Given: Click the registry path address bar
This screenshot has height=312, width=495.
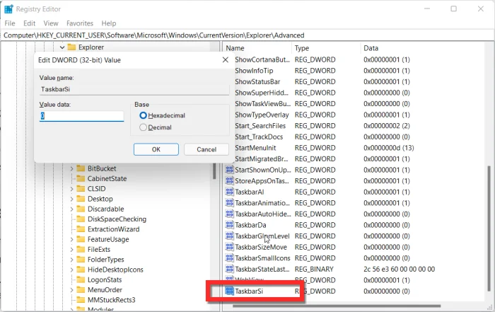Looking at the screenshot, I should 248,35.
